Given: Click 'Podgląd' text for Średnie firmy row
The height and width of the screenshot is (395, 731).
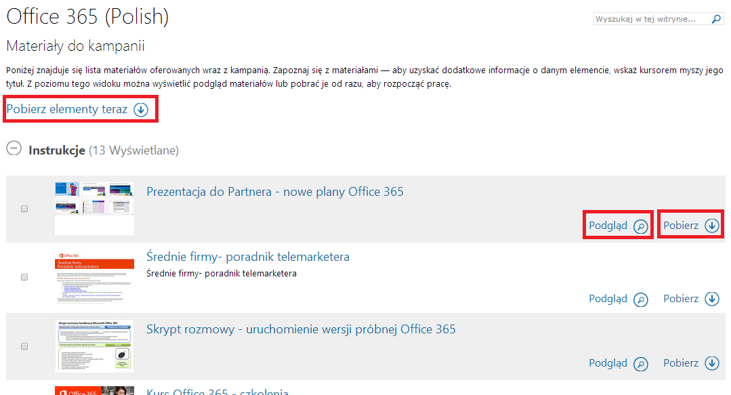Looking at the screenshot, I should [608, 299].
